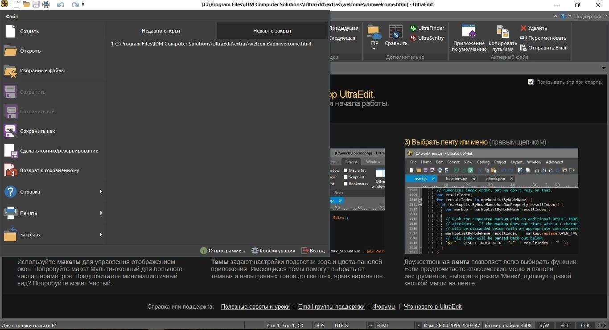Click Удалить red X in ribbon
609x330 pixels.
(x=523, y=28)
